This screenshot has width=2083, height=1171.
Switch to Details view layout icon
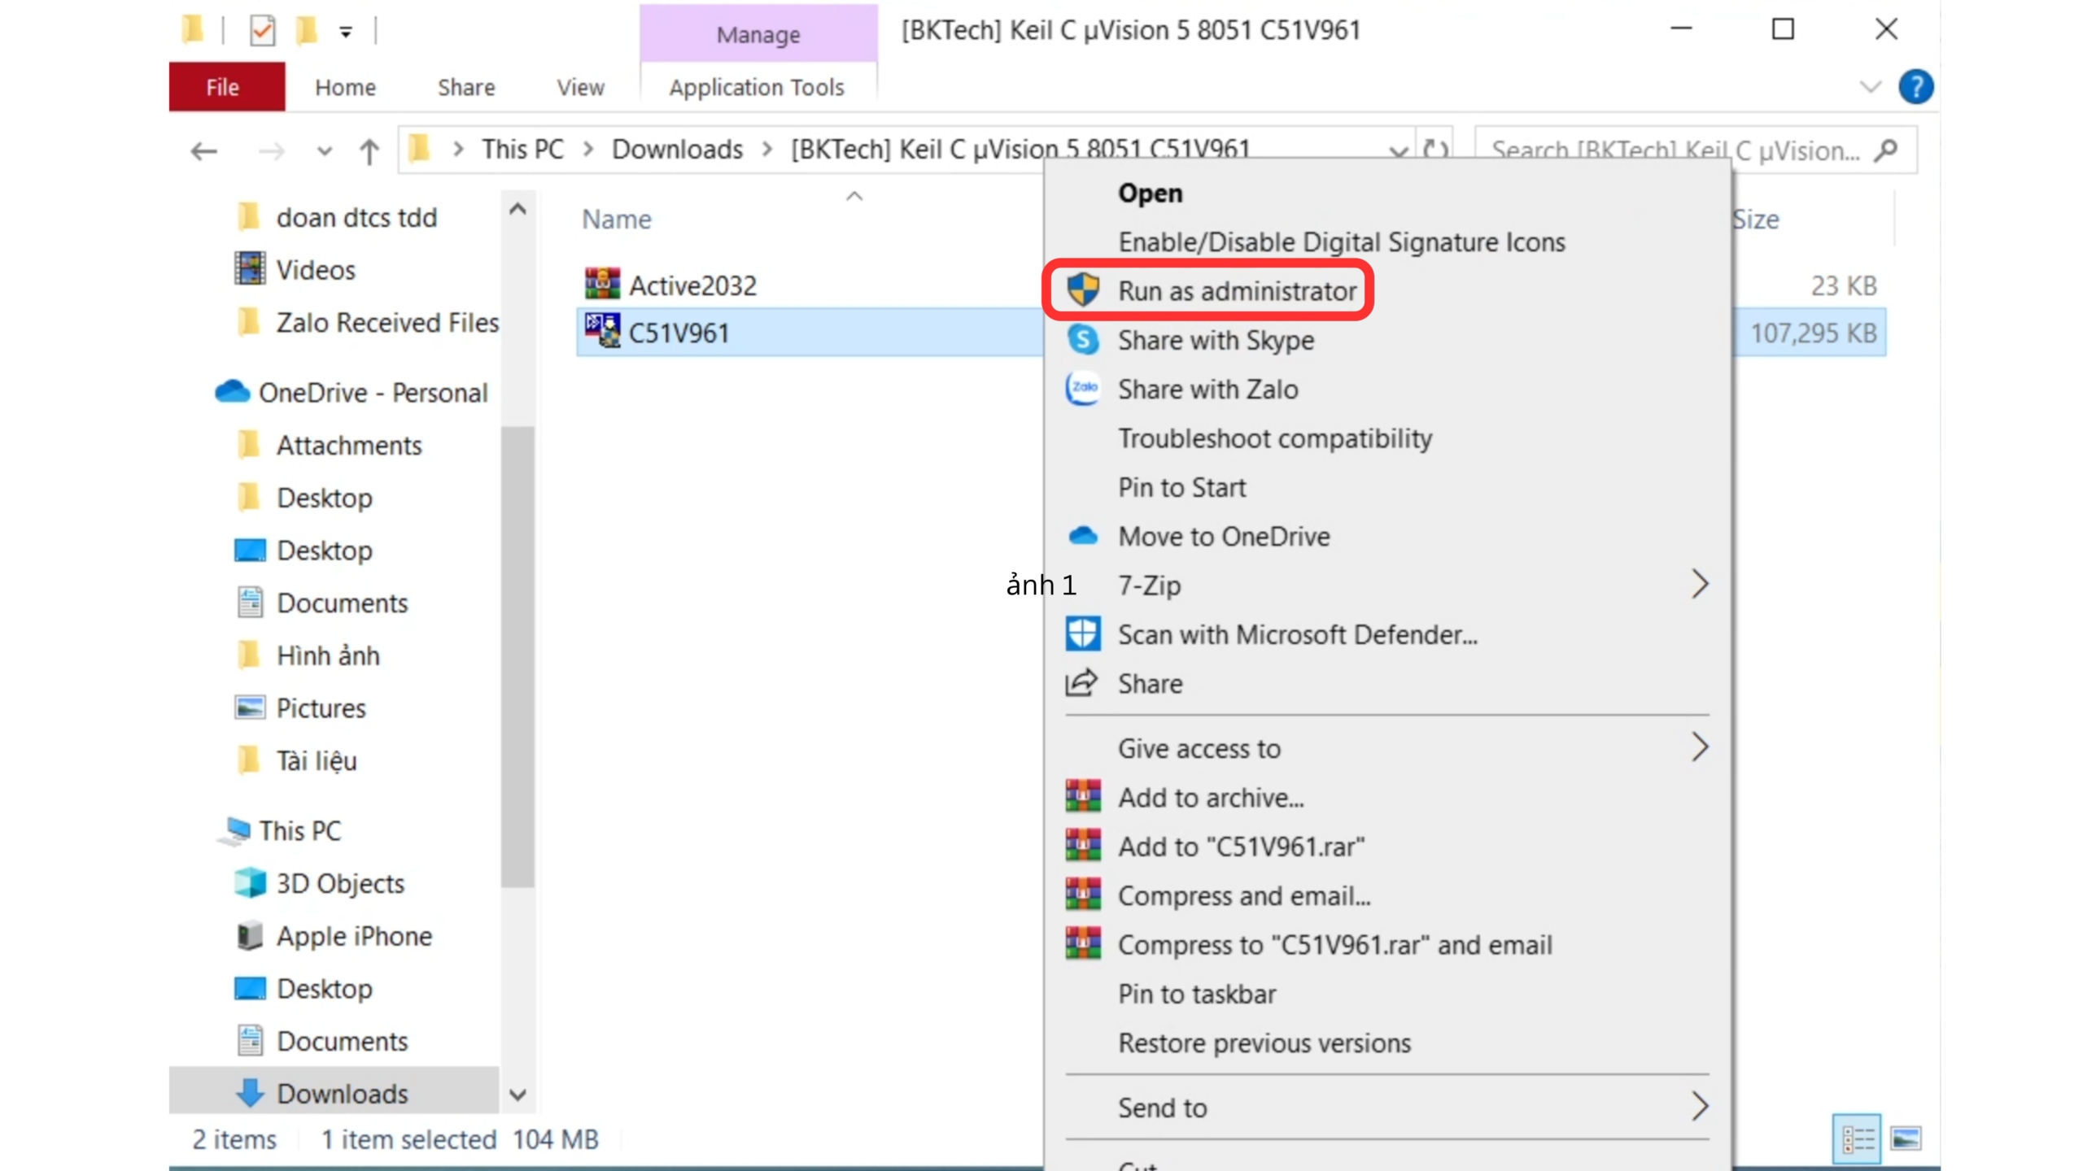(x=1858, y=1138)
